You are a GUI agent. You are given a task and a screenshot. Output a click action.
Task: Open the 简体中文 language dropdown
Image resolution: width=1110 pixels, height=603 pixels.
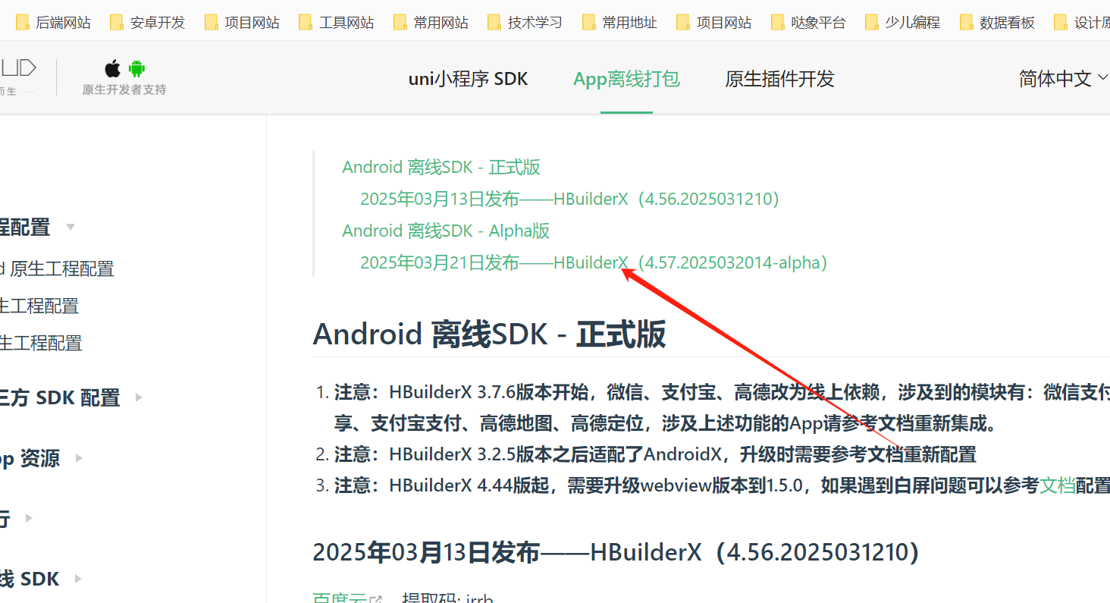click(x=1063, y=78)
